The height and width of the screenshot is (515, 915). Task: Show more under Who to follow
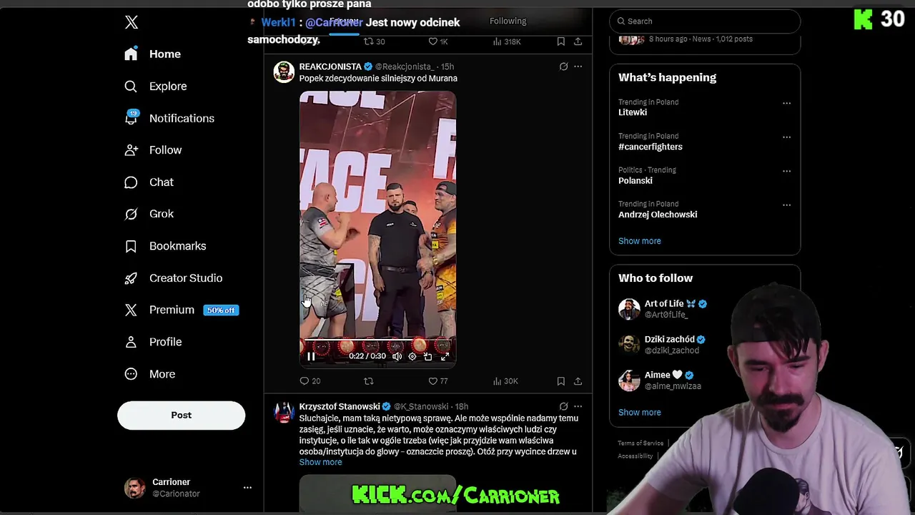(x=639, y=413)
